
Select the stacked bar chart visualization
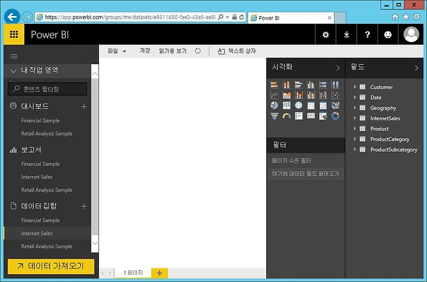tap(274, 85)
